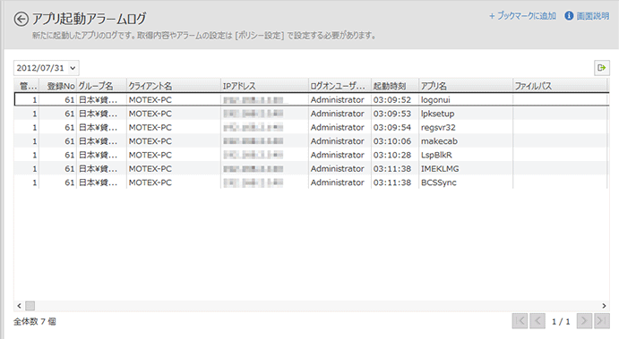
Task: Click the 61 registration number in the IMEKLMG row
Action: click(x=70, y=169)
